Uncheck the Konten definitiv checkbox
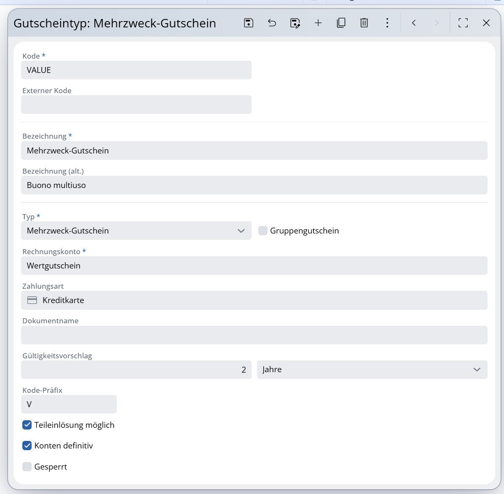The image size is (504, 494). pos(27,446)
